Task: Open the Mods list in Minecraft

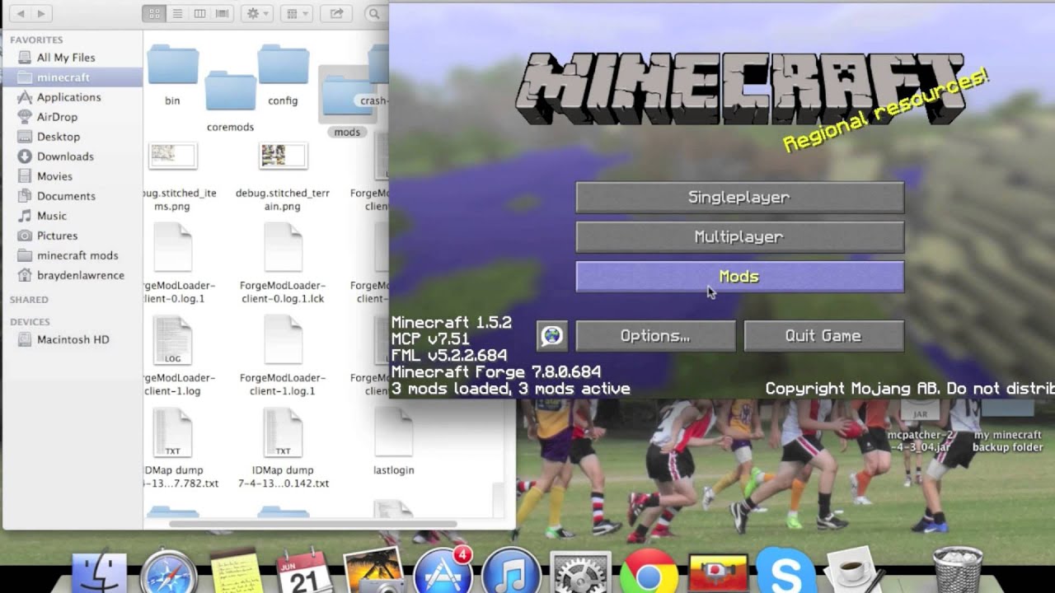Action: pyautogui.click(x=739, y=277)
